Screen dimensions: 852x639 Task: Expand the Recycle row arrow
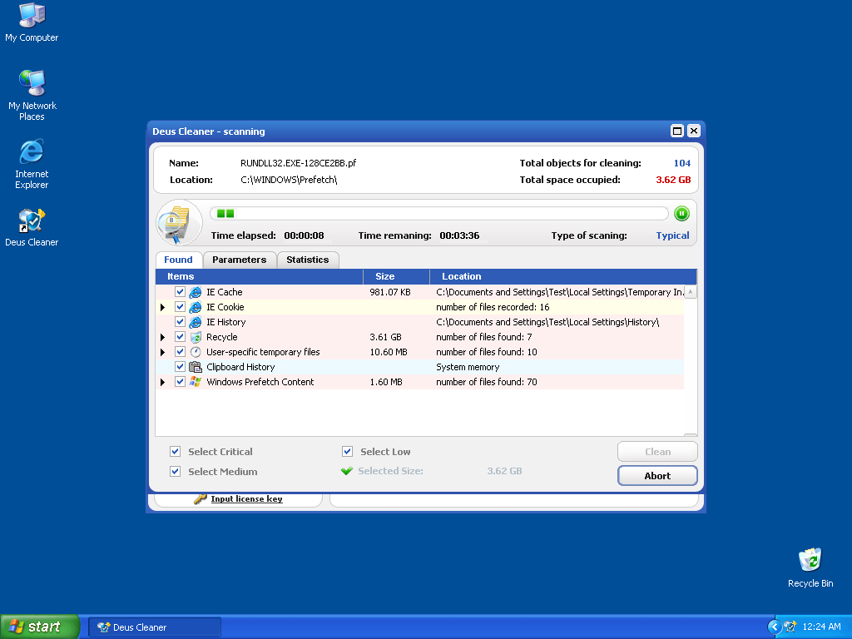(x=163, y=338)
